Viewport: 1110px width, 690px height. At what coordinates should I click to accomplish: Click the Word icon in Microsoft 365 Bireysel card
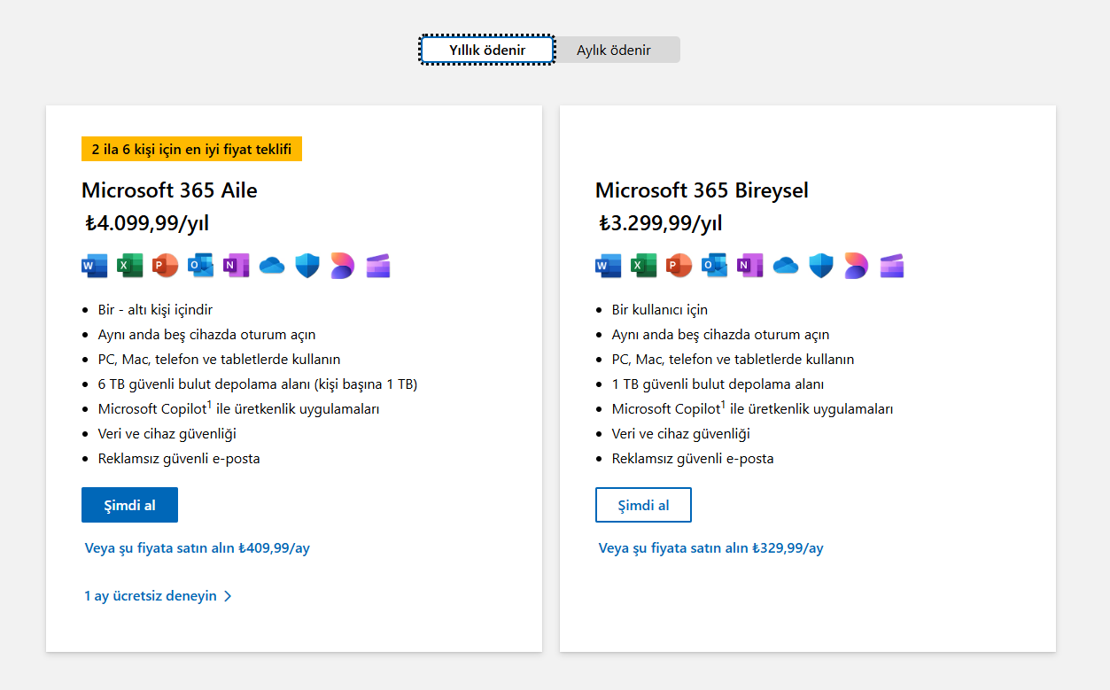click(609, 265)
